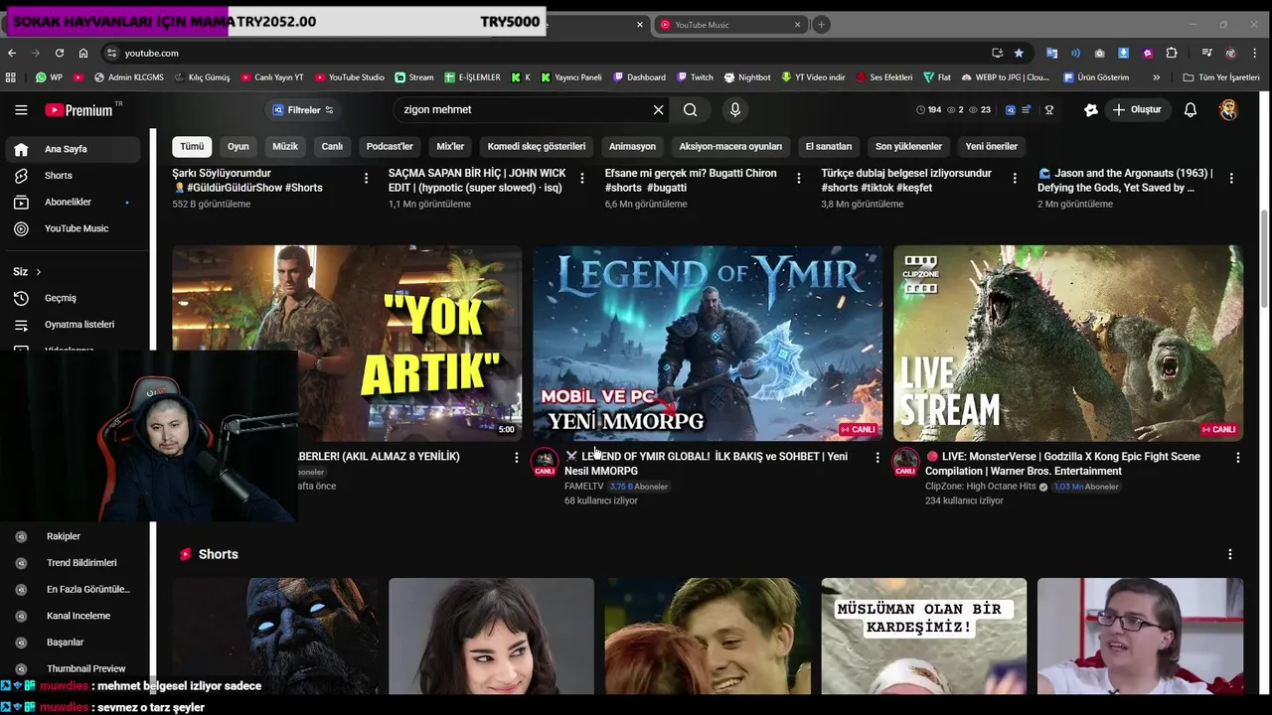Open Oynatma listeleri in sidebar
Screen dimensions: 1272x715
72,325
